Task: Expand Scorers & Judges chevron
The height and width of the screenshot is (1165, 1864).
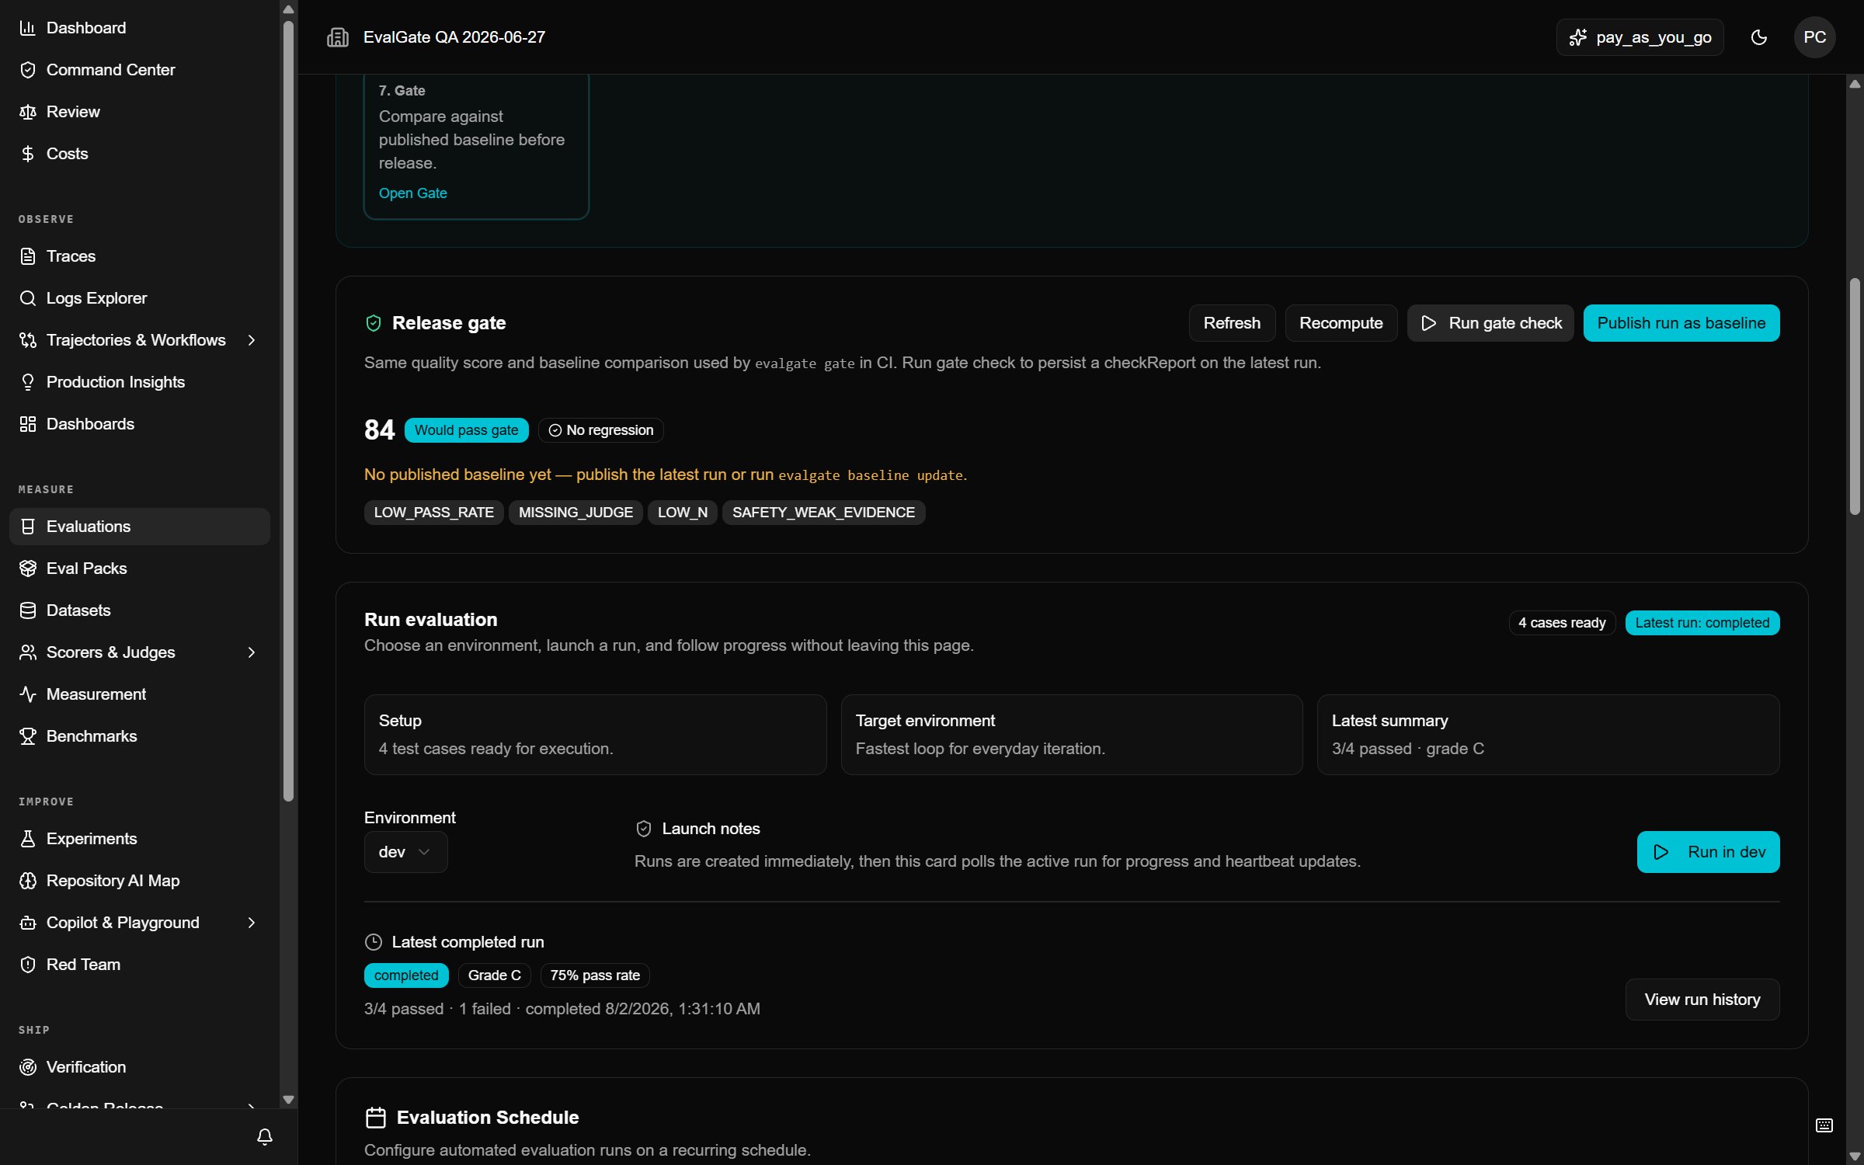Action: click(x=252, y=652)
